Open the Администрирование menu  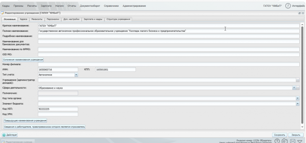(x=134, y=6)
